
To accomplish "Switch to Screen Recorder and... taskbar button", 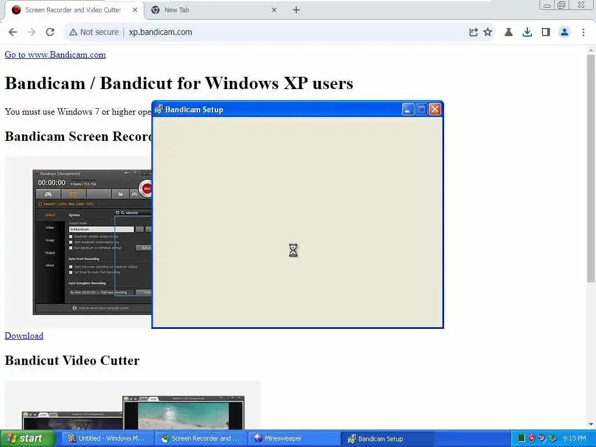I will point(200,439).
